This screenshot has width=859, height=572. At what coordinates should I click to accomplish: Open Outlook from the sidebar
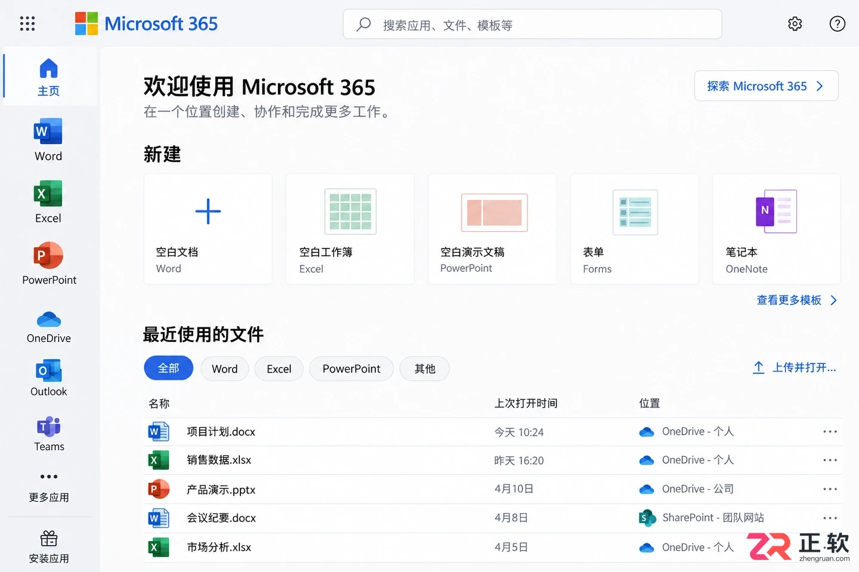coord(49,378)
